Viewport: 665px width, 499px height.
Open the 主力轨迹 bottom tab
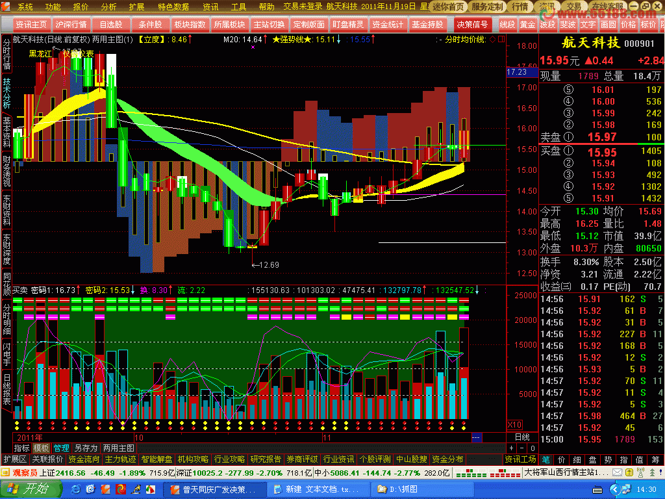(120, 459)
